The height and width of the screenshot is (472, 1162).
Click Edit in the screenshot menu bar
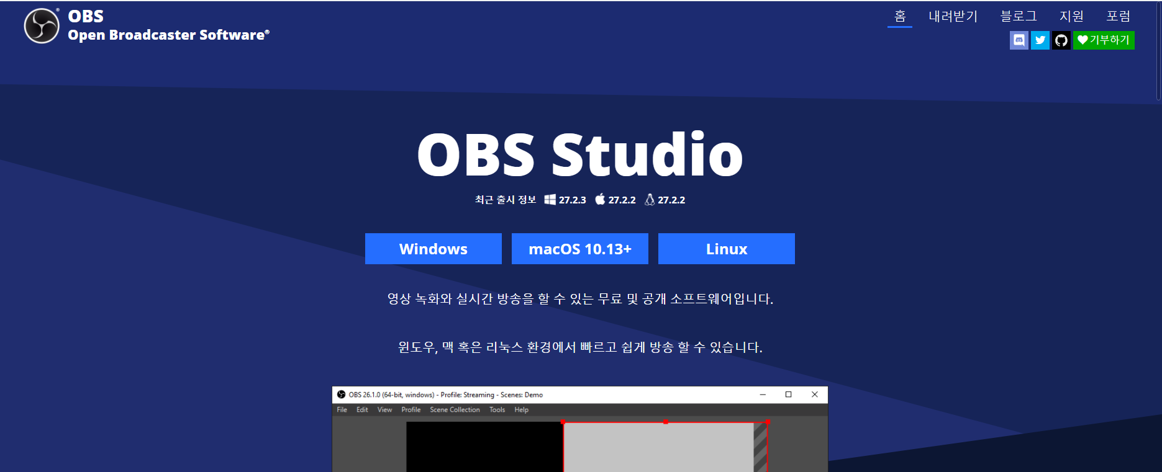click(362, 409)
